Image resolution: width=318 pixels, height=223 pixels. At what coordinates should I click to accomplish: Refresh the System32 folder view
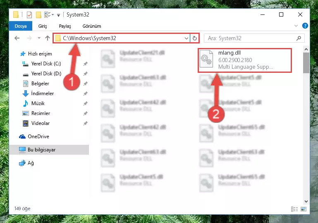(194, 38)
